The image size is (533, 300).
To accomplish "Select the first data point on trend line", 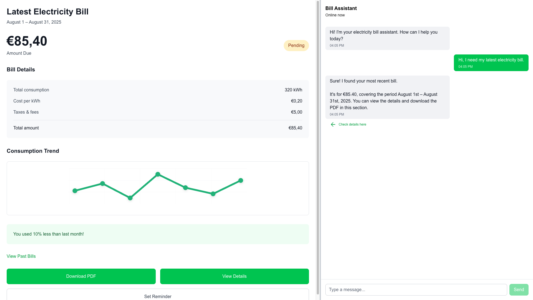I will tap(75, 191).
